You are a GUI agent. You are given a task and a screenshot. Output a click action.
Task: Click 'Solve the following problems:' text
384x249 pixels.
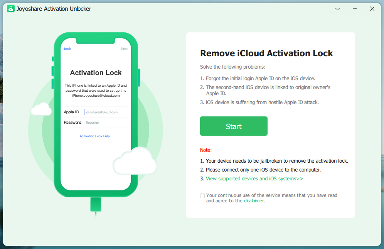(x=232, y=67)
